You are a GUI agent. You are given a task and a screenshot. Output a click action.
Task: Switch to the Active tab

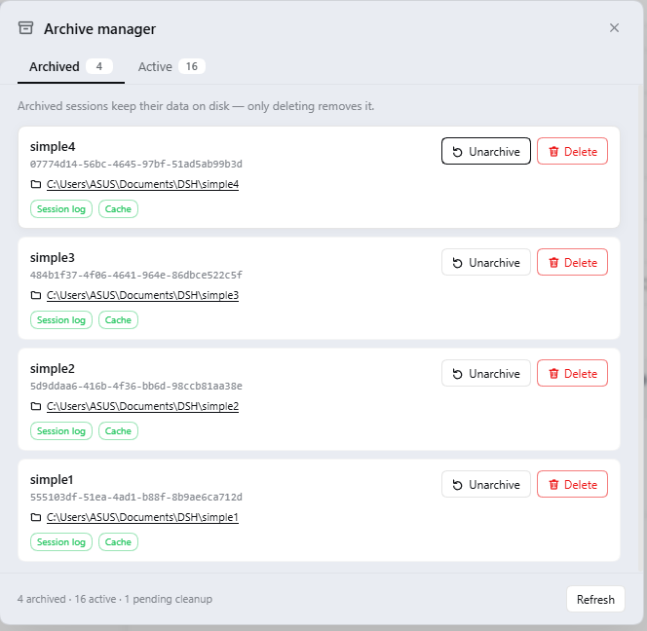[171, 67]
